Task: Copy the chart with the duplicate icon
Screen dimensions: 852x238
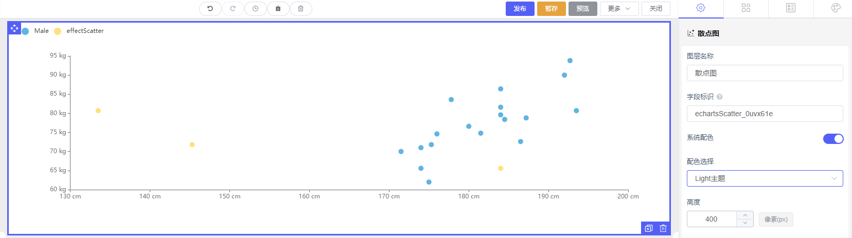Action: pos(649,228)
